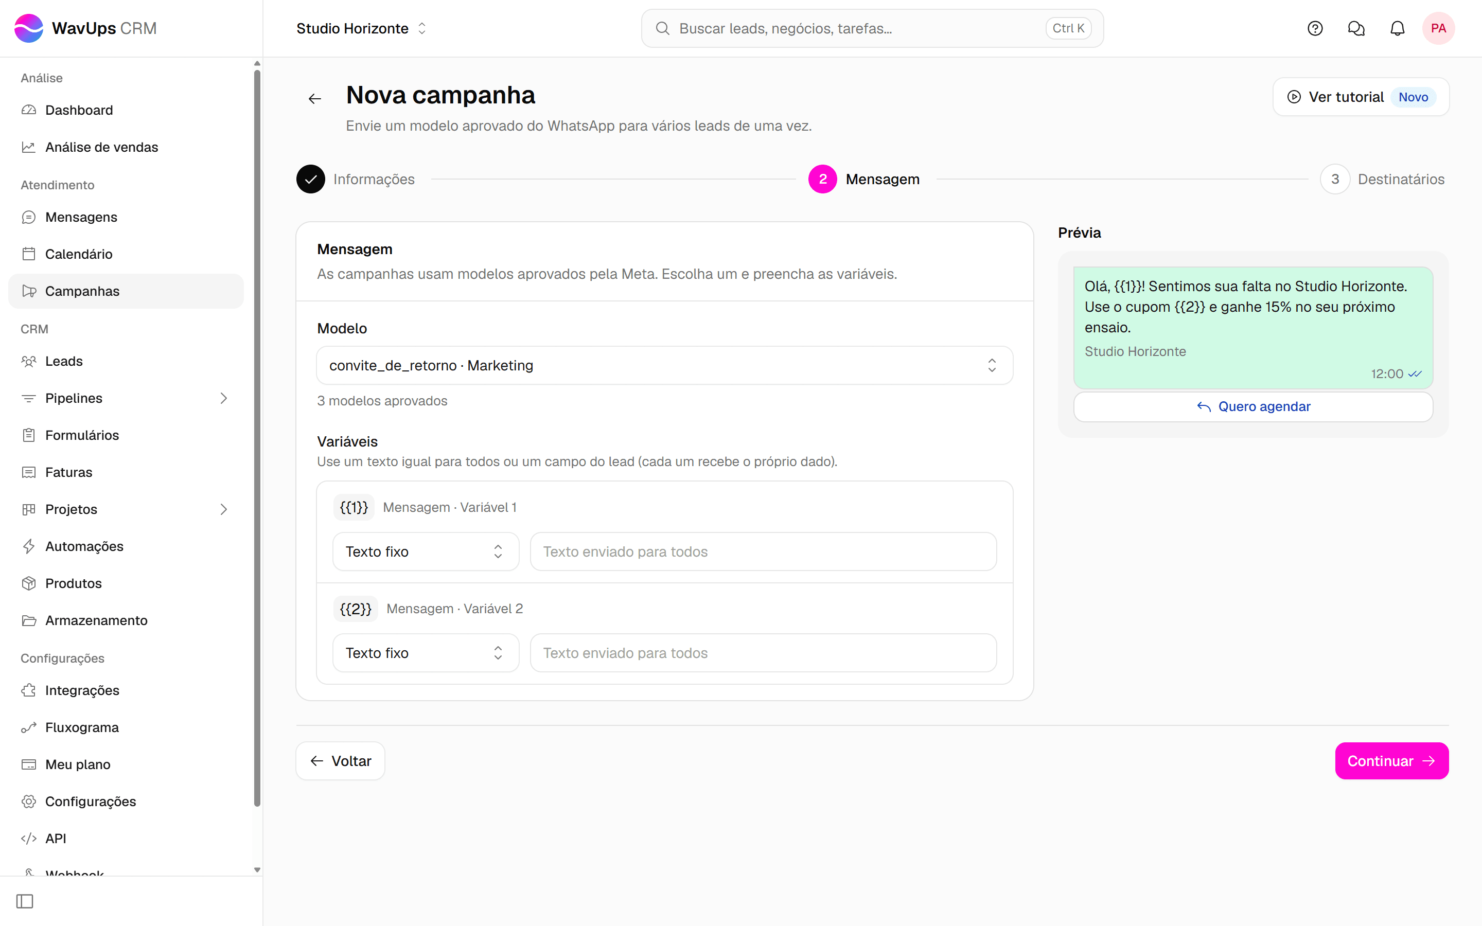Open the chat conversations icon
The image size is (1482, 926).
coord(1356,28)
